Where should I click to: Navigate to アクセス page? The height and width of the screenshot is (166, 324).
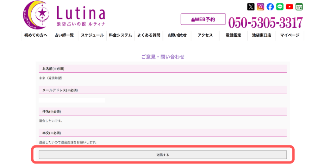point(205,35)
